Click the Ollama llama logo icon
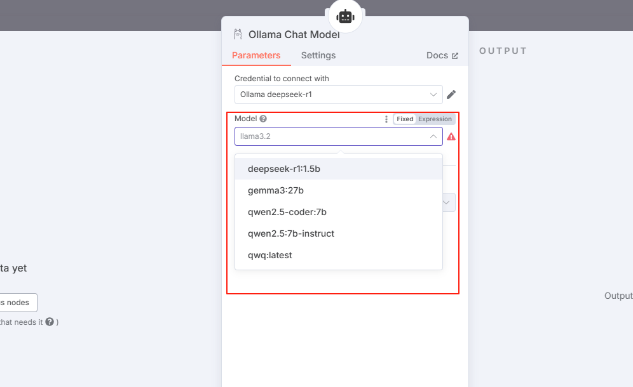Viewport: 633px width, 387px height. (238, 34)
